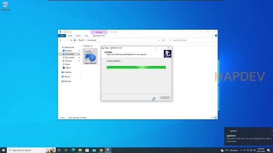The width and height of the screenshot is (273, 153).
Task: Select Videos in the navigation pane
Action: (68, 68)
